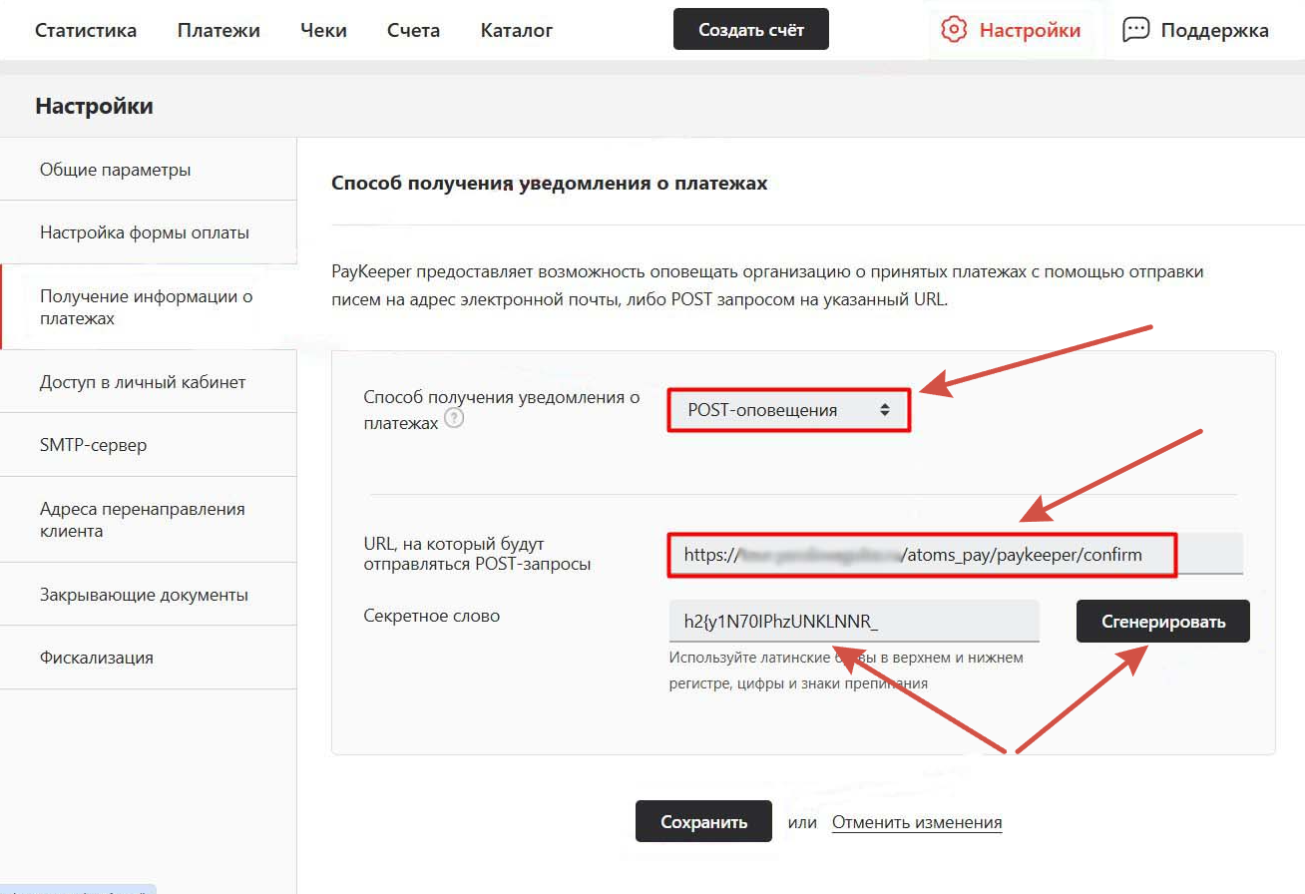Click the Создать счёт button

tap(751, 30)
